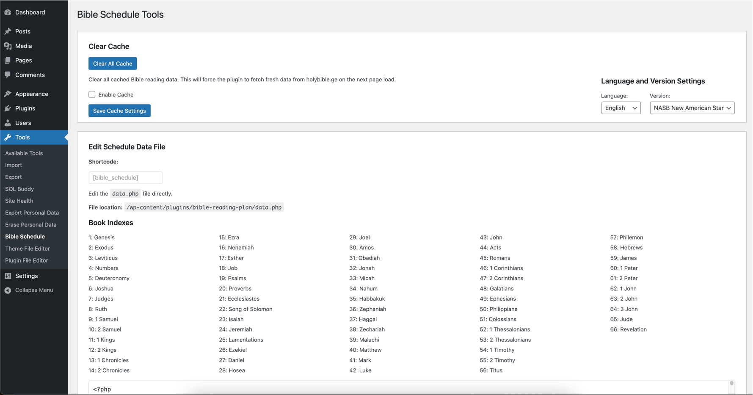
Task: Click the Clear All Cache button
Action: (x=113, y=64)
